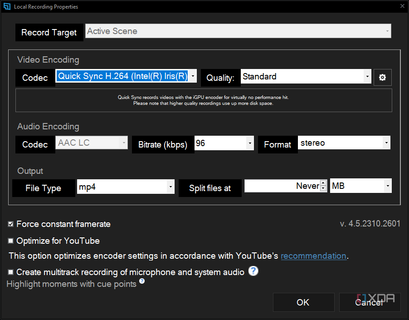Image resolution: width=409 pixels, height=320 pixels.
Task: Click help icon beside multitrack recording option
Action: [x=253, y=271]
